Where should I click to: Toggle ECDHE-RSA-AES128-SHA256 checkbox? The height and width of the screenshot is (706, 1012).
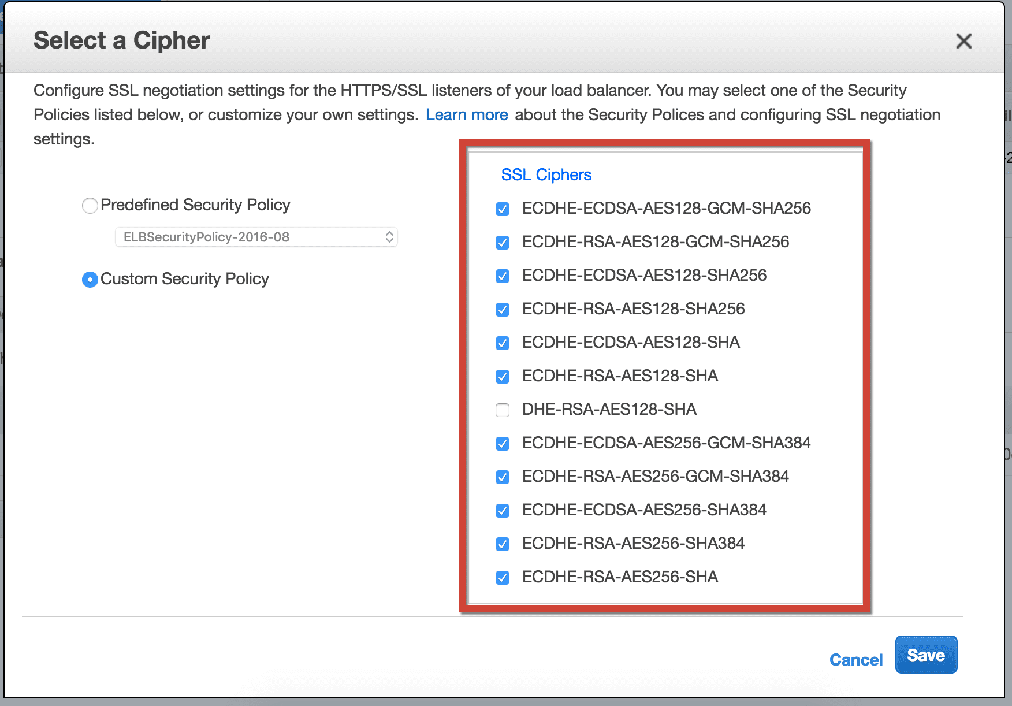point(503,310)
